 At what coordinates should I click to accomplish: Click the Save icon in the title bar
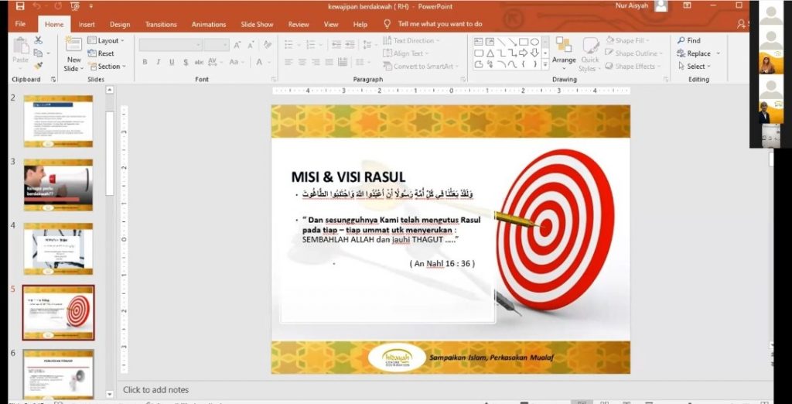[x=20, y=6]
